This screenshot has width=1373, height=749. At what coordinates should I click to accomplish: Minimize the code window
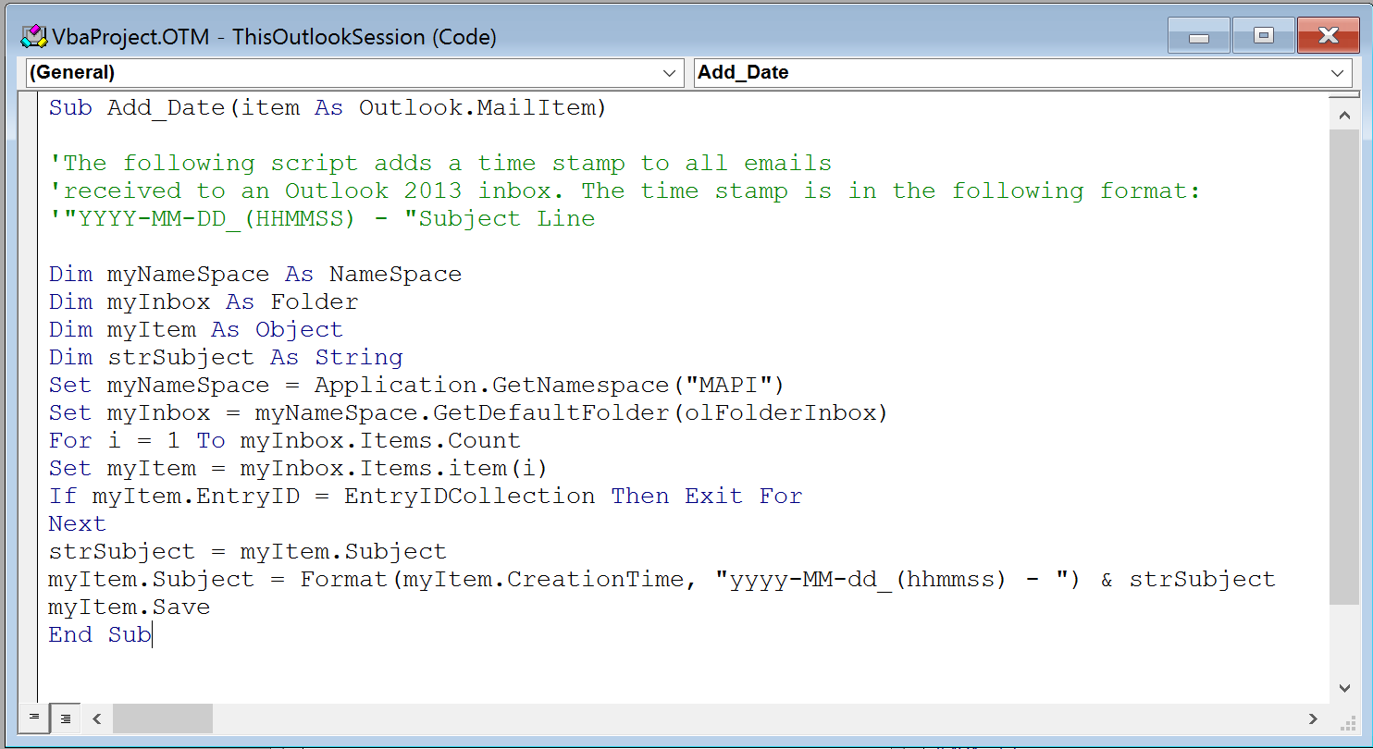[x=1199, y=37]
